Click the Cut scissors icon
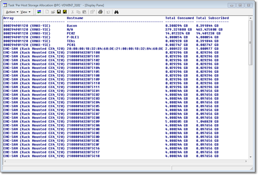Image resolution: width=258 pixels, height=175 pixels. coord(73,12)
